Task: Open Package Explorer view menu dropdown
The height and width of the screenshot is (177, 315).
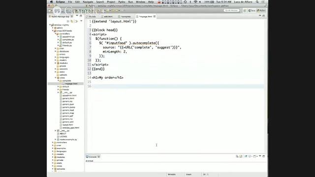Action: (x=81, y=21)
